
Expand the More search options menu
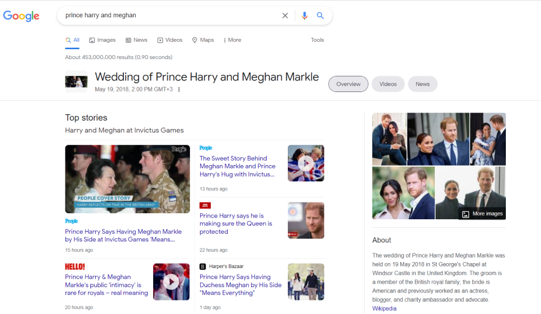tap(232, 40)
